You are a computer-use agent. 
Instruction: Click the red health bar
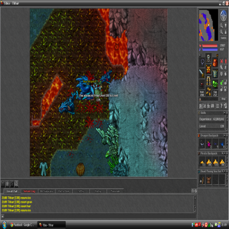[x=210, y=46]
